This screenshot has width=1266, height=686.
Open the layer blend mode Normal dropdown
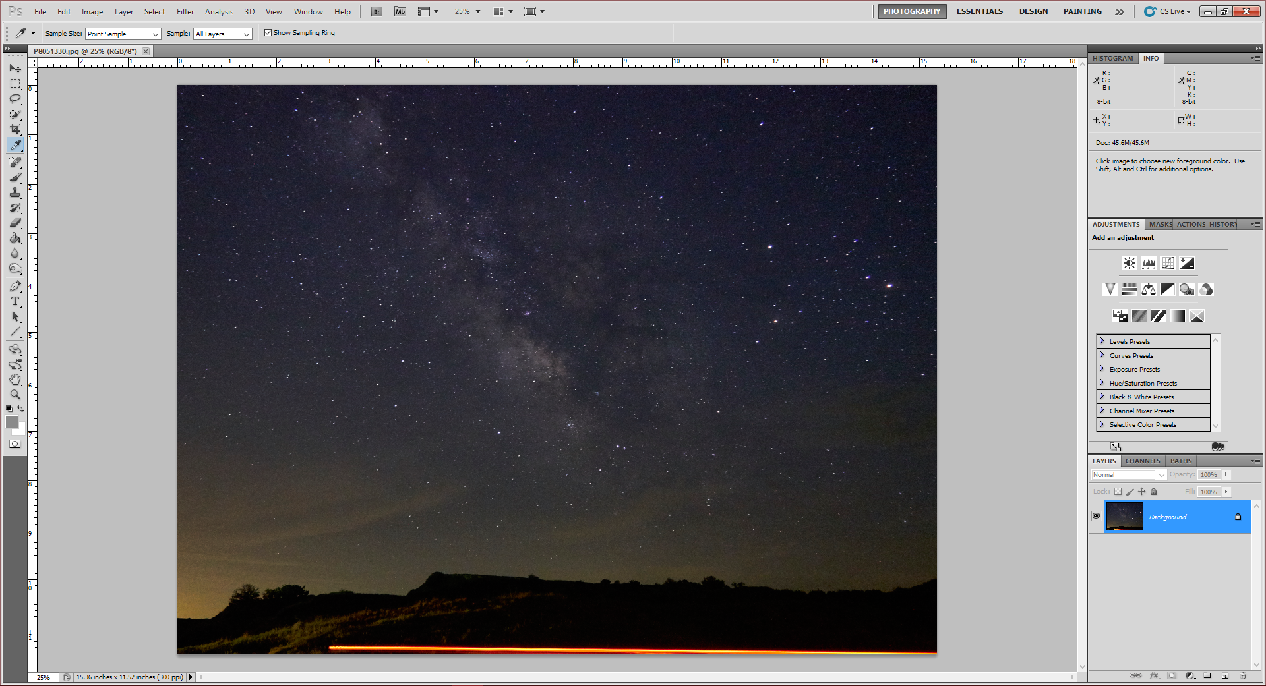[x=1129, y=474]
